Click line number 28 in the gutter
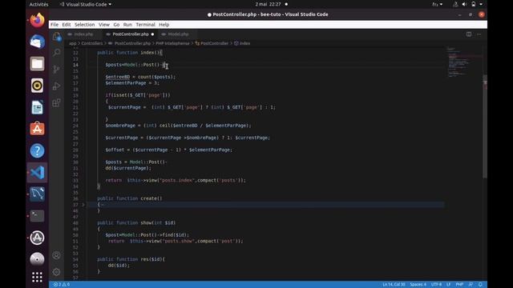Screen dimensions: 513x288 click(x=75, y=150)
